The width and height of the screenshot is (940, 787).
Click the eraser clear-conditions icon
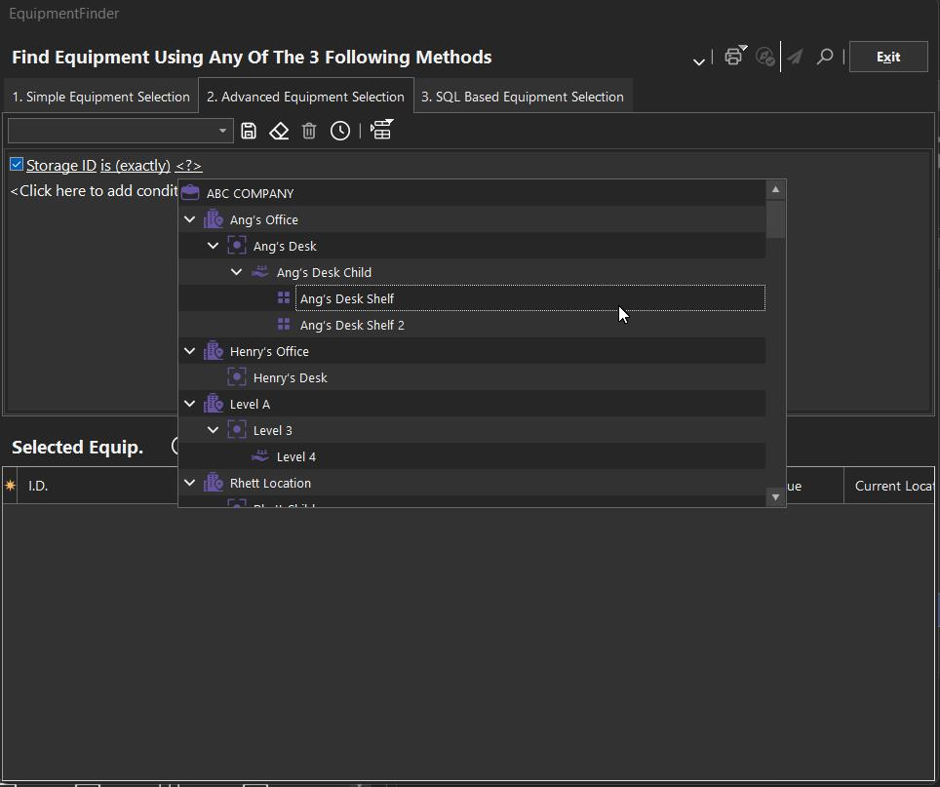279,131
